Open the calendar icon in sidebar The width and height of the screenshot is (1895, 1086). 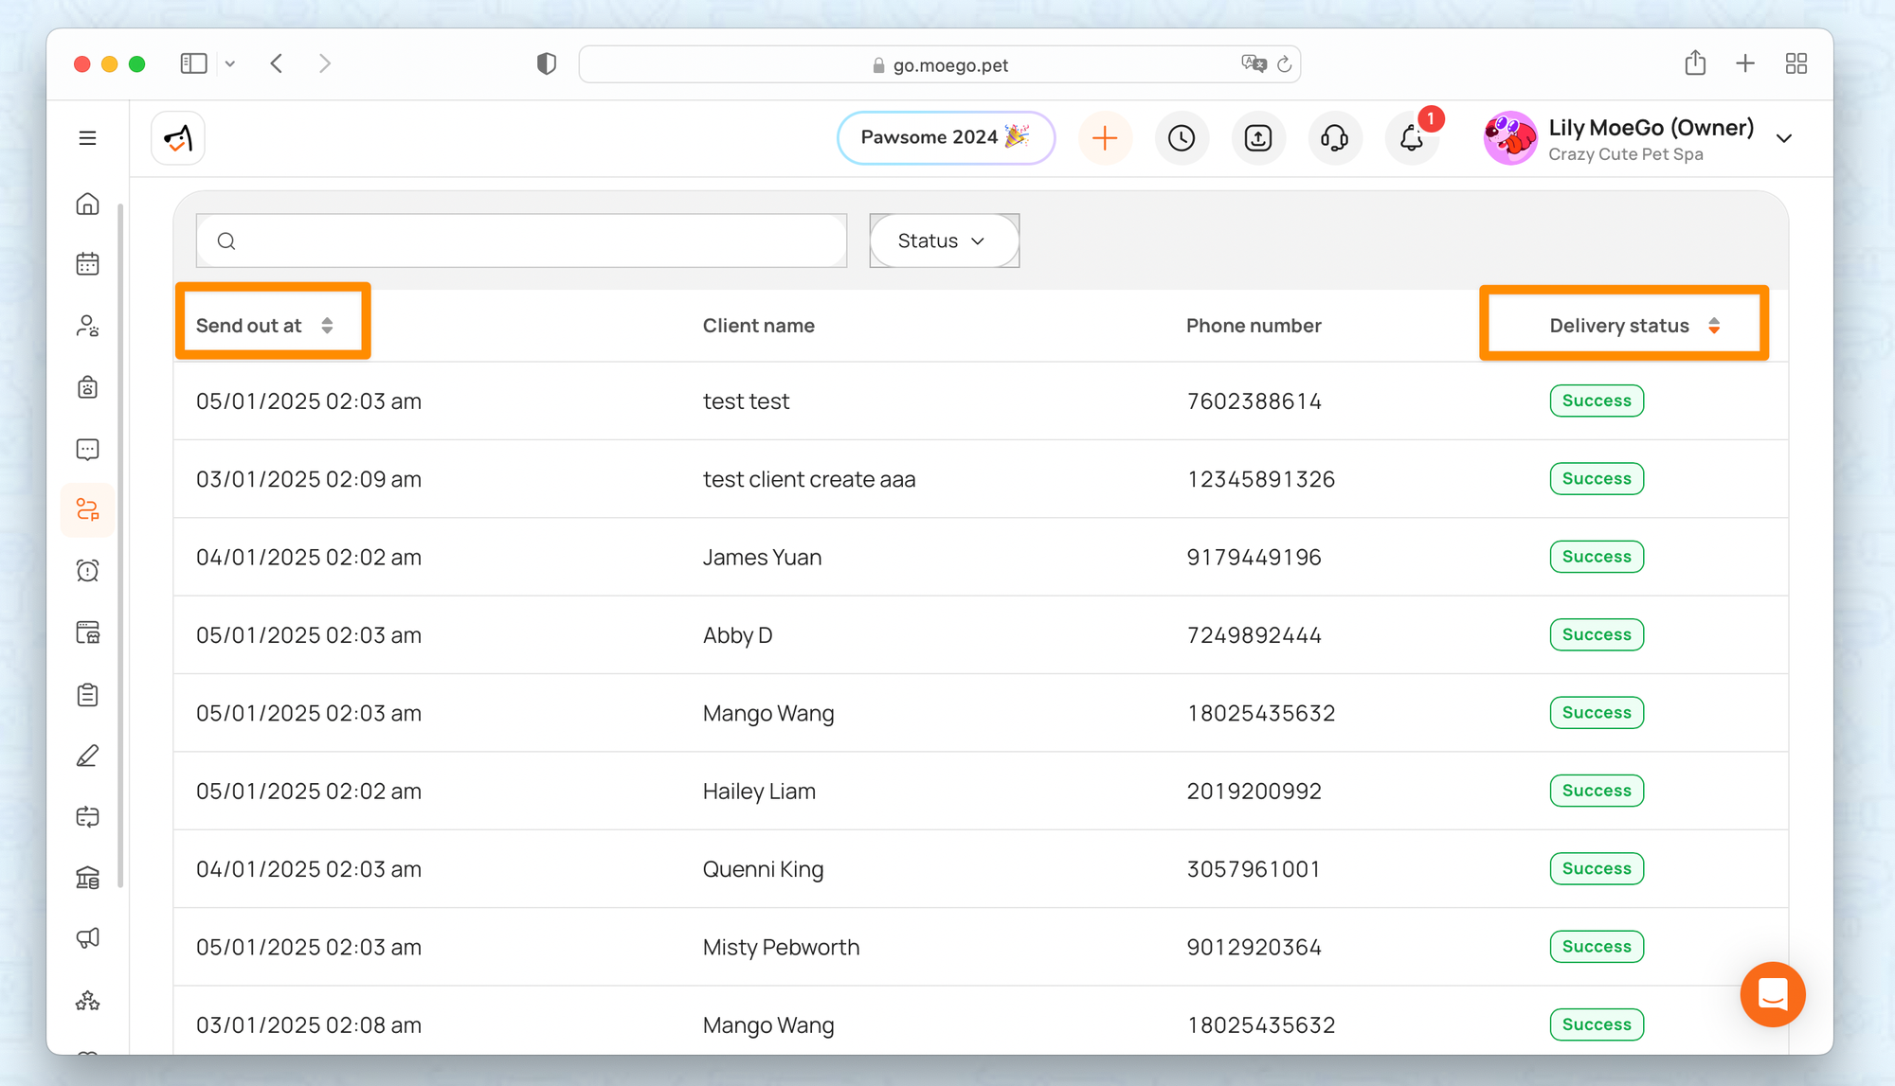click(x=87, y=264)
